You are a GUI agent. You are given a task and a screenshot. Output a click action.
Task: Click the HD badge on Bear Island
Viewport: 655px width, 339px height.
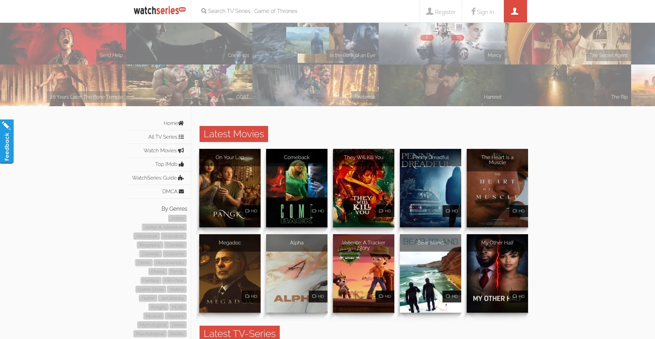tap(452, 296)
